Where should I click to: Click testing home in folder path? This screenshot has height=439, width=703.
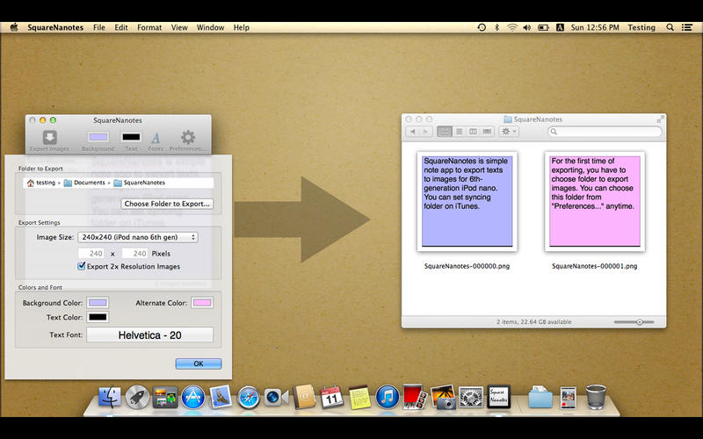point(40,183)
